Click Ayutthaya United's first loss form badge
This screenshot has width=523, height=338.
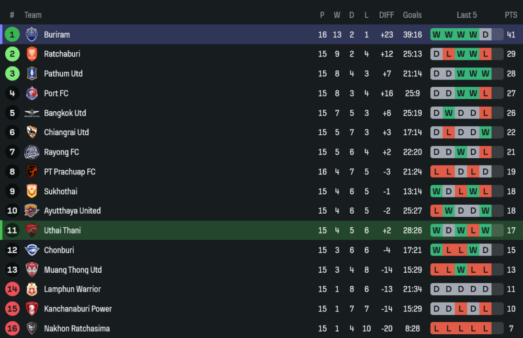coord(436,211)
